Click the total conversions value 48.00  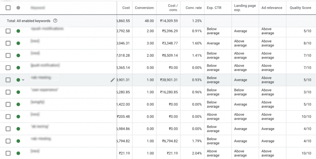tap(149, 21)
